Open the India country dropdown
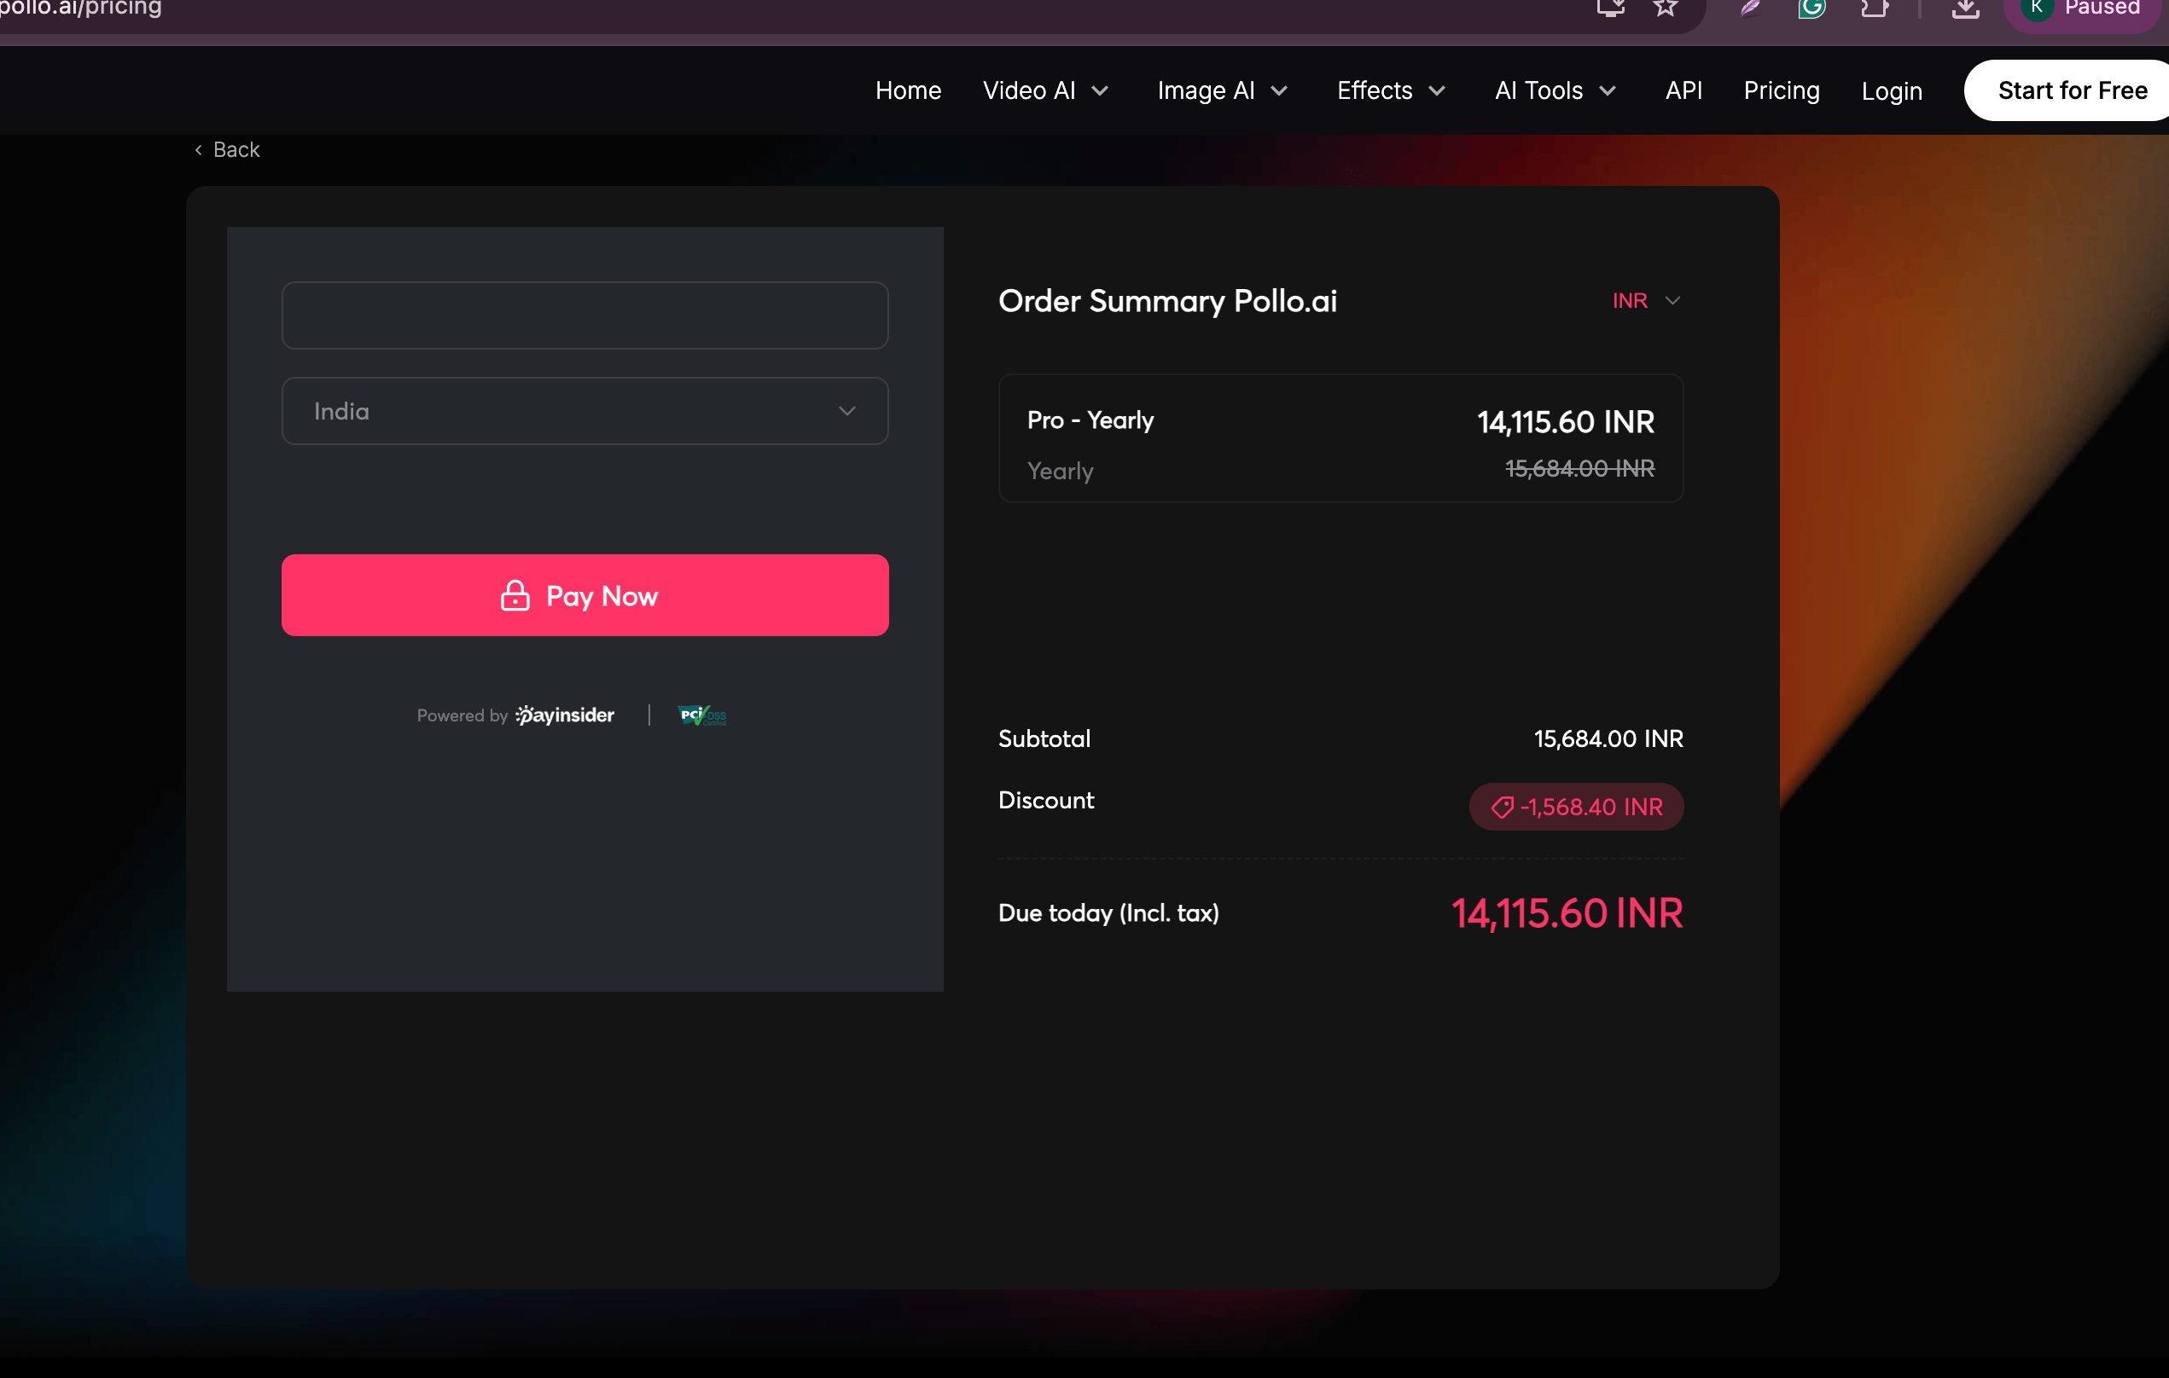 (x=584, y=410)
